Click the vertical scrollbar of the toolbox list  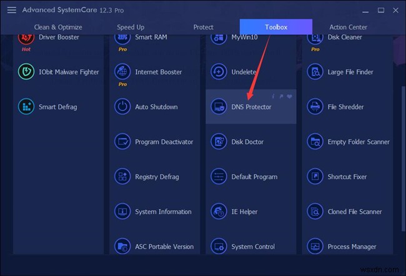click(403, 159)
